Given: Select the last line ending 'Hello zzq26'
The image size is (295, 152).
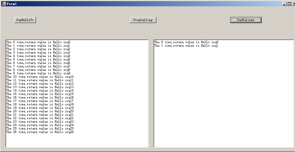Looking at the screenshot, I should (x=40, y=132).
